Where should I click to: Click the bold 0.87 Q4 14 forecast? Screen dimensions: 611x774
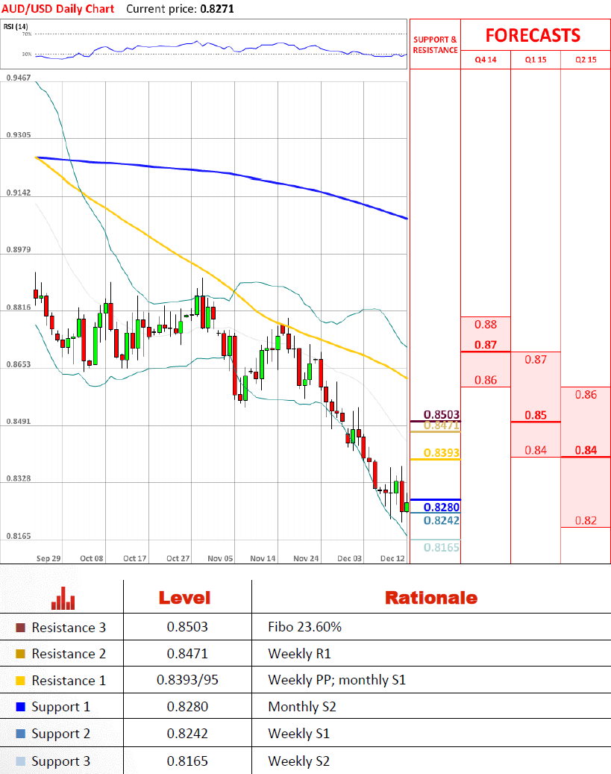tap(486, 345)
